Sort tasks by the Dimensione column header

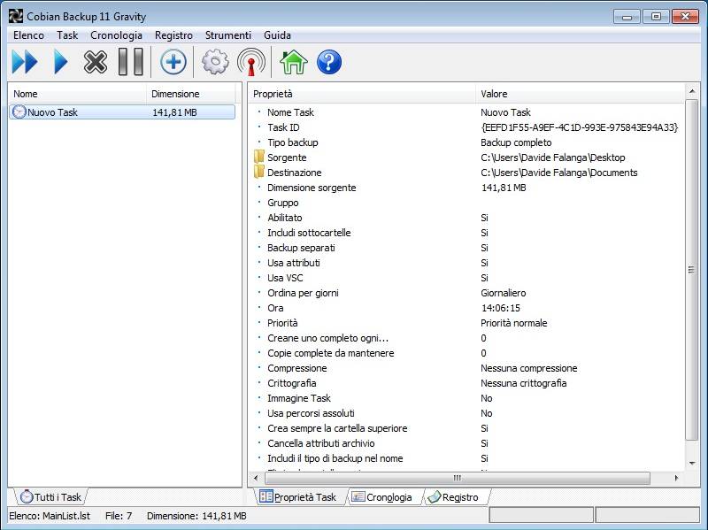click(x=175, y=94)
